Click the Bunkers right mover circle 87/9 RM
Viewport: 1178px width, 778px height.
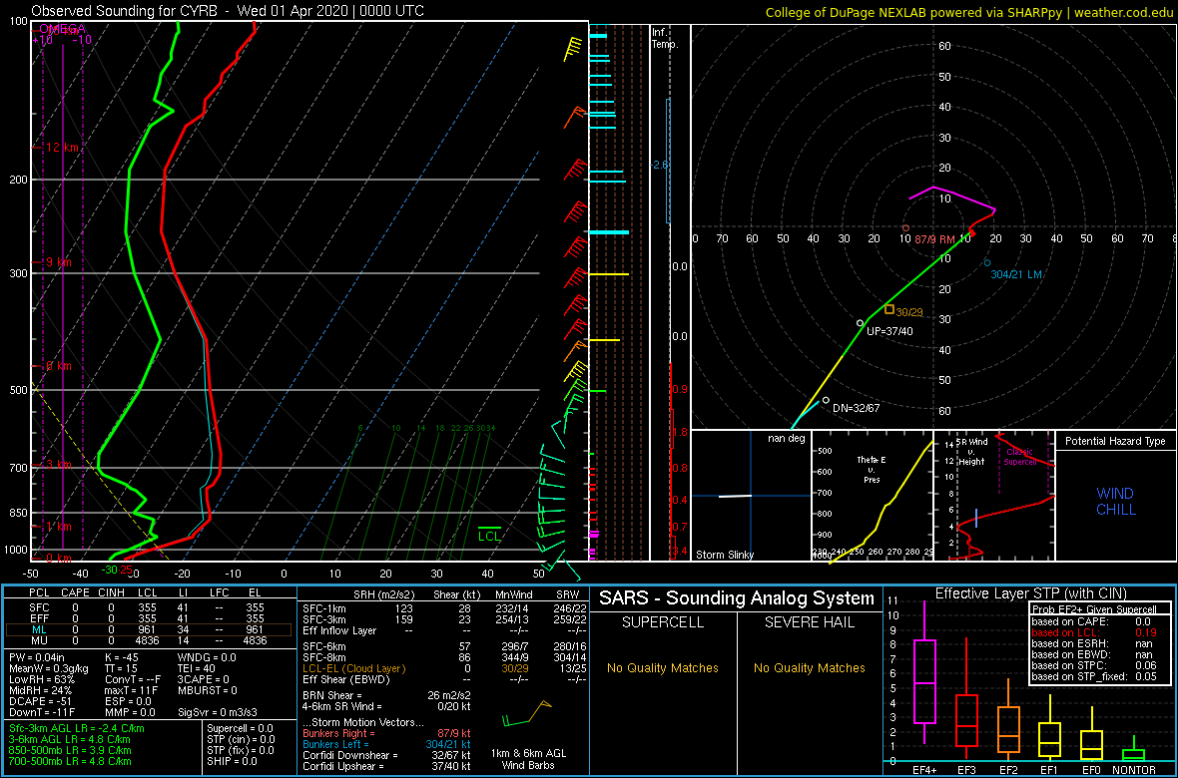[906, 228]
